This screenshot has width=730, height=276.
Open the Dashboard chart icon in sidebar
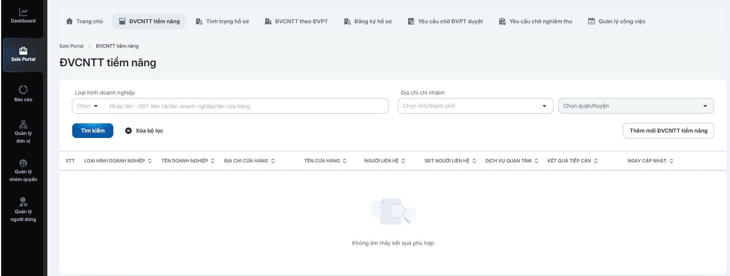(x=23, y=12)
